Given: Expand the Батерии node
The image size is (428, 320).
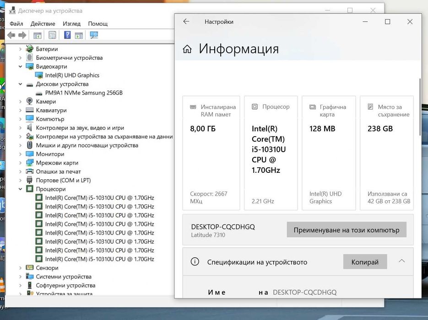Looking at the screenshot, I should (x=20, y=49).
